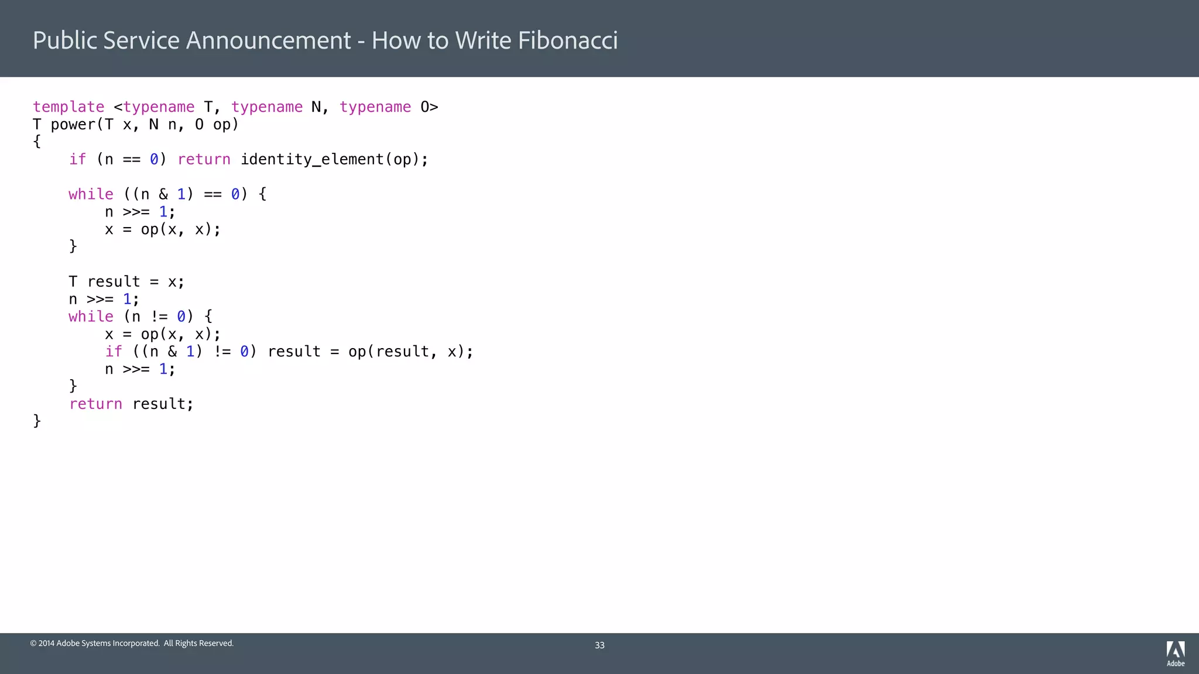
Task: Click the Adobe logo icon
Action: pyautogui.click(x=1175, y=649)
